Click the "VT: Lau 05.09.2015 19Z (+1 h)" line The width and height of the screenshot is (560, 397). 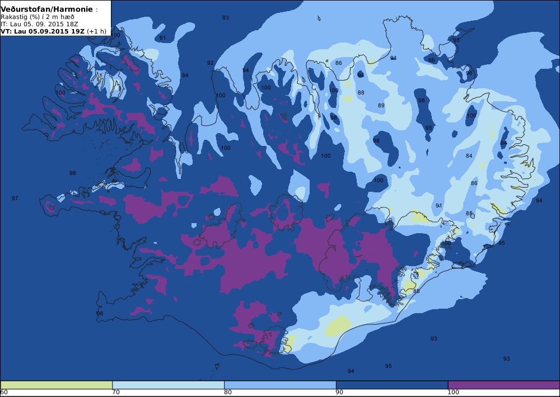point(54,31)
